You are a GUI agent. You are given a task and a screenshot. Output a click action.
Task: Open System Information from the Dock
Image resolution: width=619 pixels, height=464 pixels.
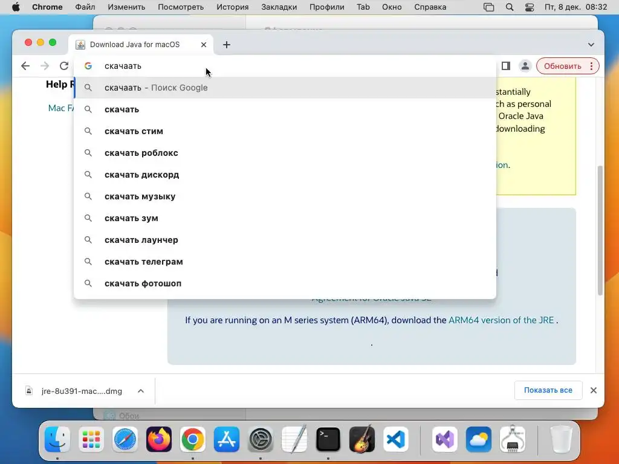[513, 439]
